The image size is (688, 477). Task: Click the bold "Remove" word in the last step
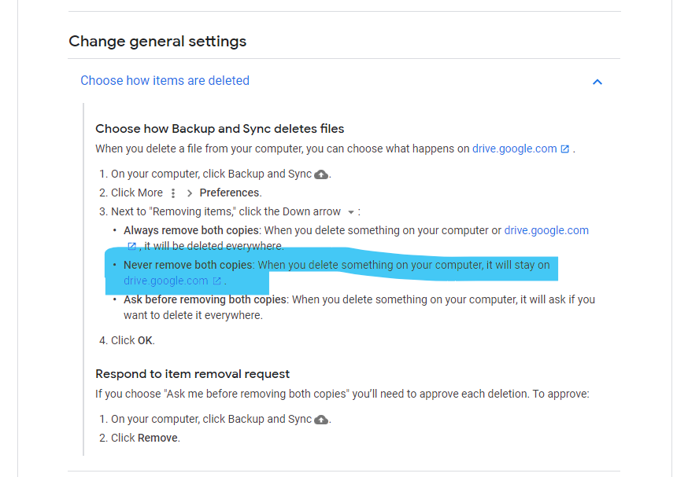[x=158, y=438]
